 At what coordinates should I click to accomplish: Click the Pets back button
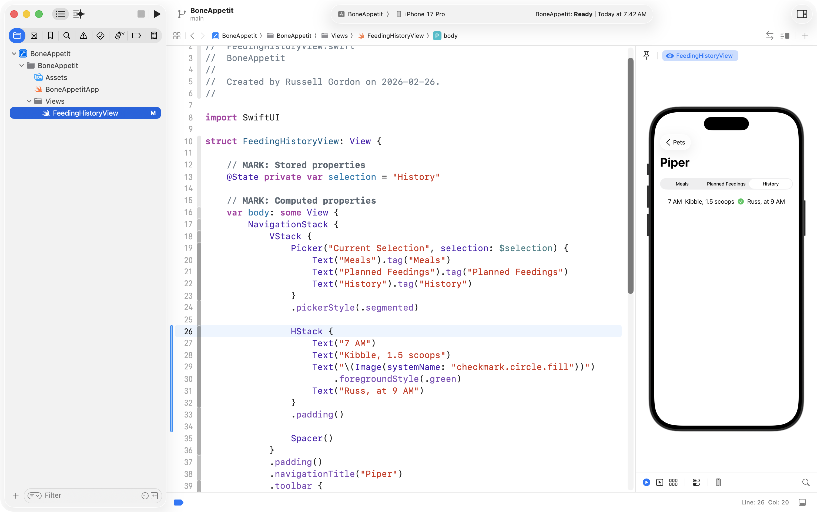(675, 142)
